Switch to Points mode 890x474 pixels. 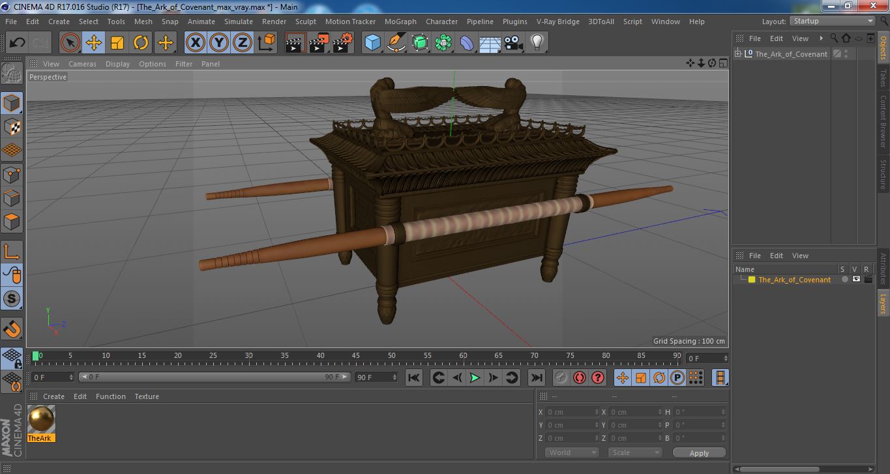[12, 174]
